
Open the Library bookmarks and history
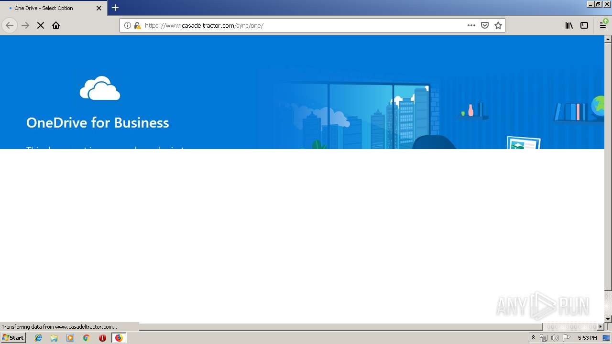569,25
